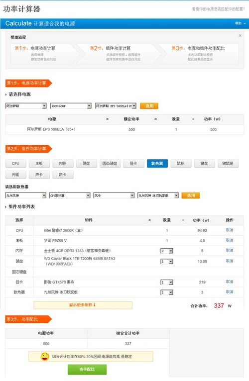Open power supply brand dropdown 阿尔萨斯

[x=26, y=106]
